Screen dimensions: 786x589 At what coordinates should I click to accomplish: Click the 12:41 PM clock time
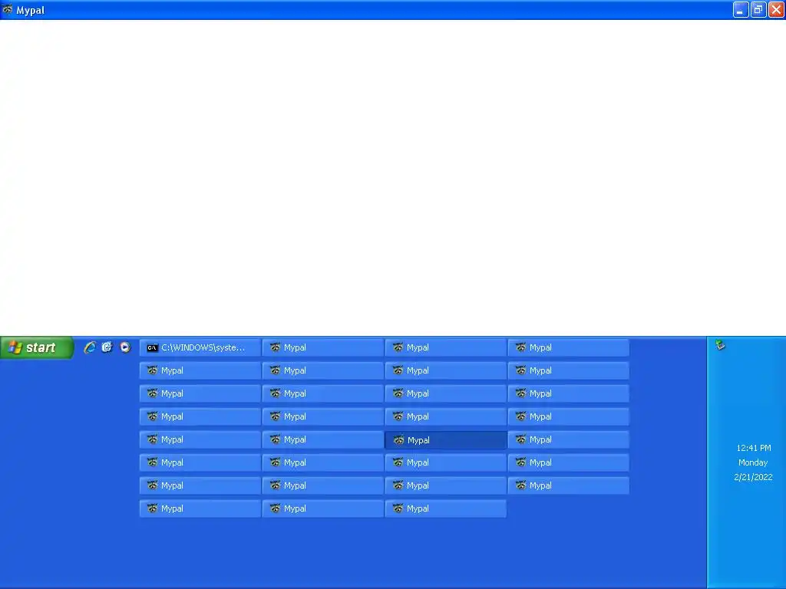click(754, 448)
